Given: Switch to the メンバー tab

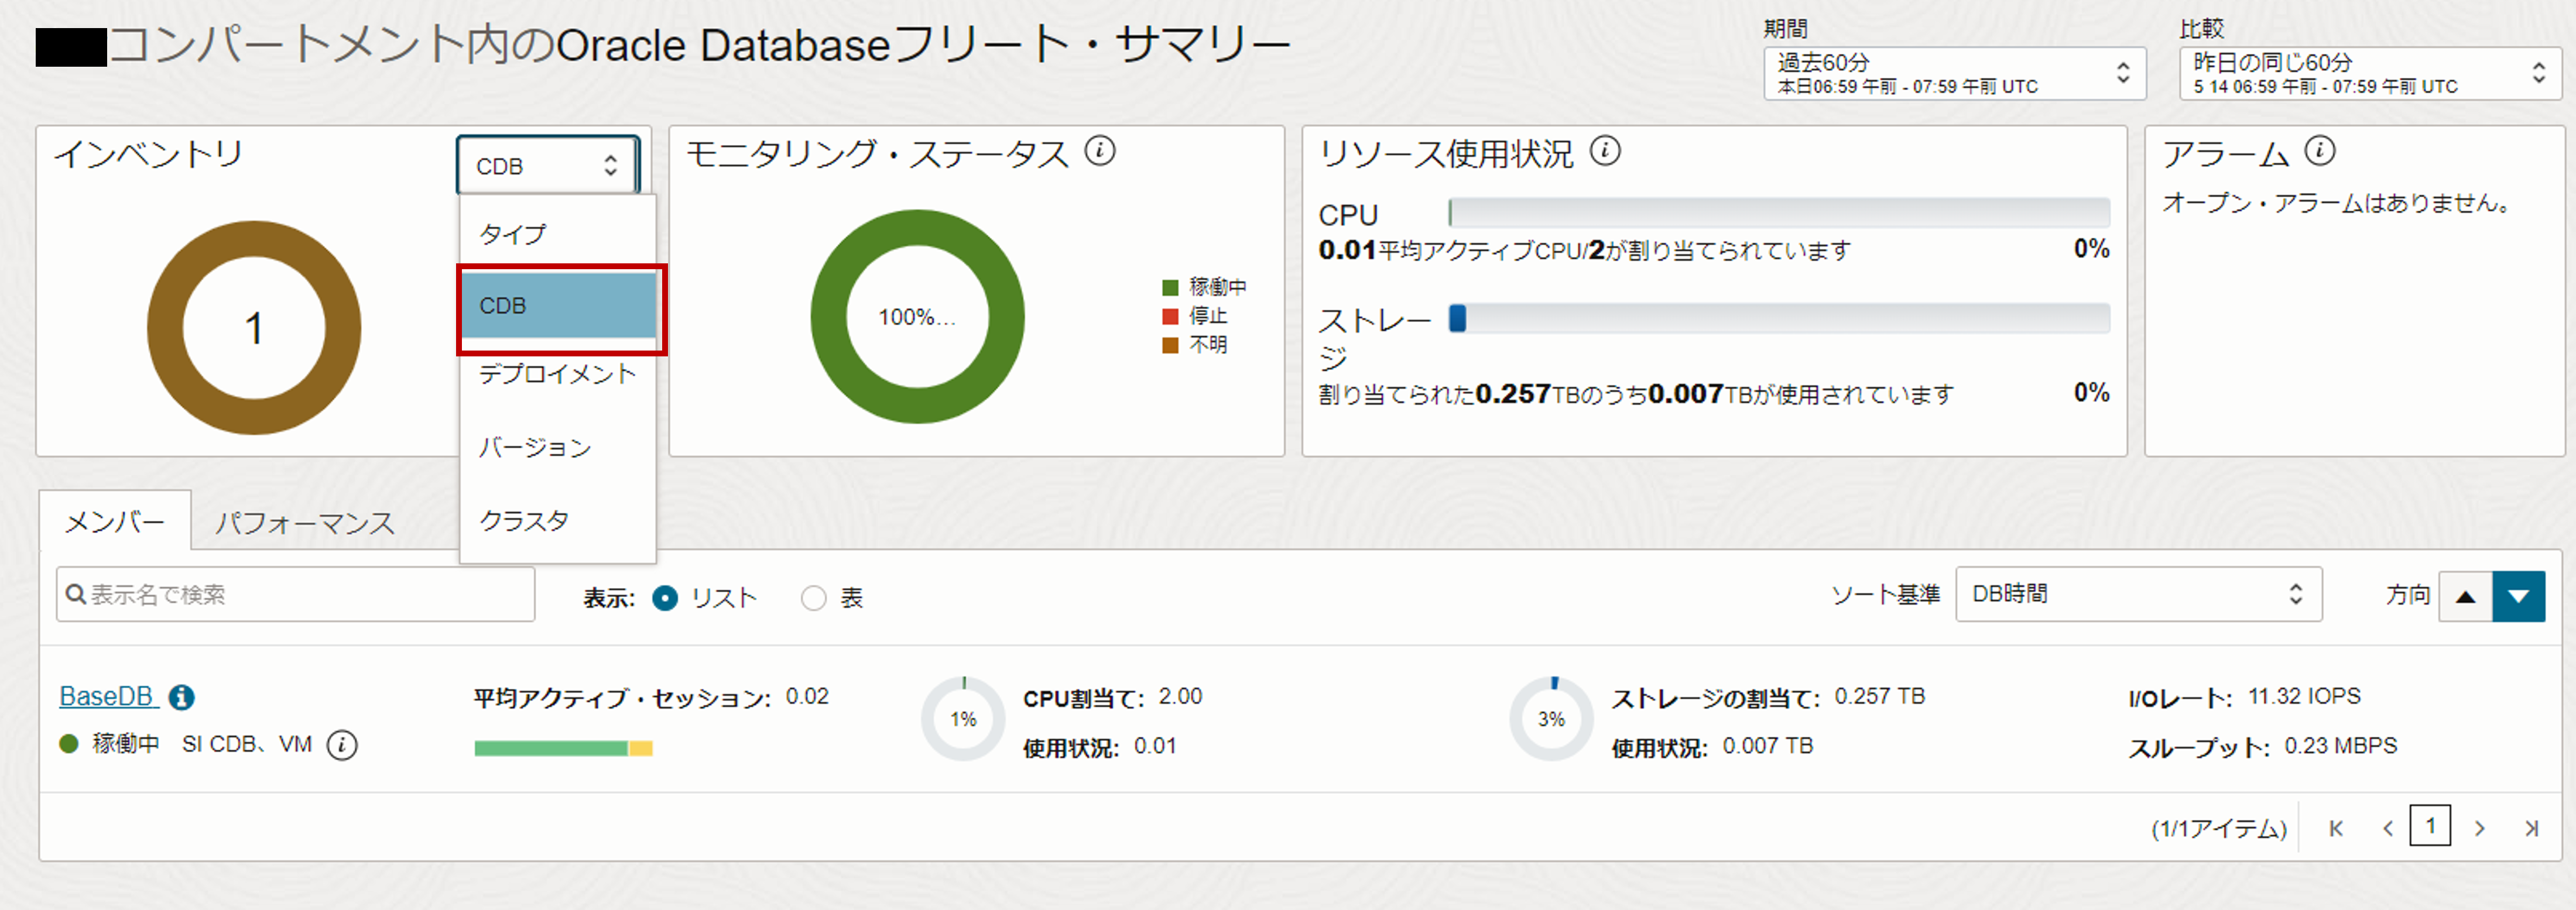Looking at the screenshot, I should (x=115, y=521).
